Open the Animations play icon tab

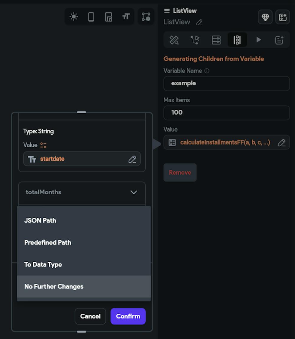(259, 40)
